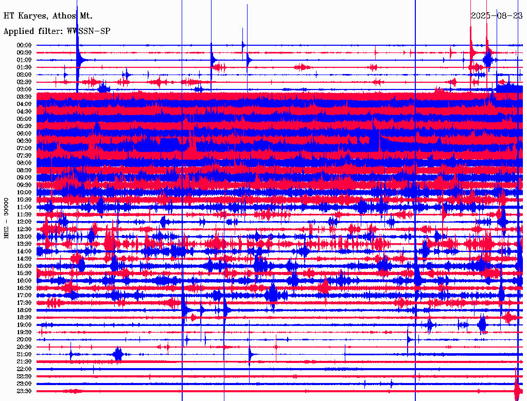Select the 14:00 time row label
Viewport: 527px width, 401px height.
pyautogui.click(x=24, y=251)
